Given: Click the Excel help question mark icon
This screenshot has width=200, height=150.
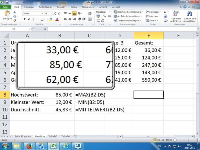Looking at the screenshot, I should point(185,7).
